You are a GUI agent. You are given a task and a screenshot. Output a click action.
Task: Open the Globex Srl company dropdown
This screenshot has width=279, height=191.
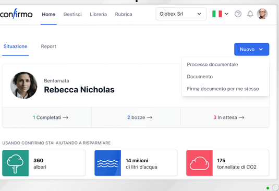[x=181, y=14]
